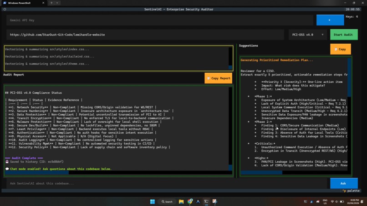Click the 'Keys: 4' counter text

[x=352, y=17]
